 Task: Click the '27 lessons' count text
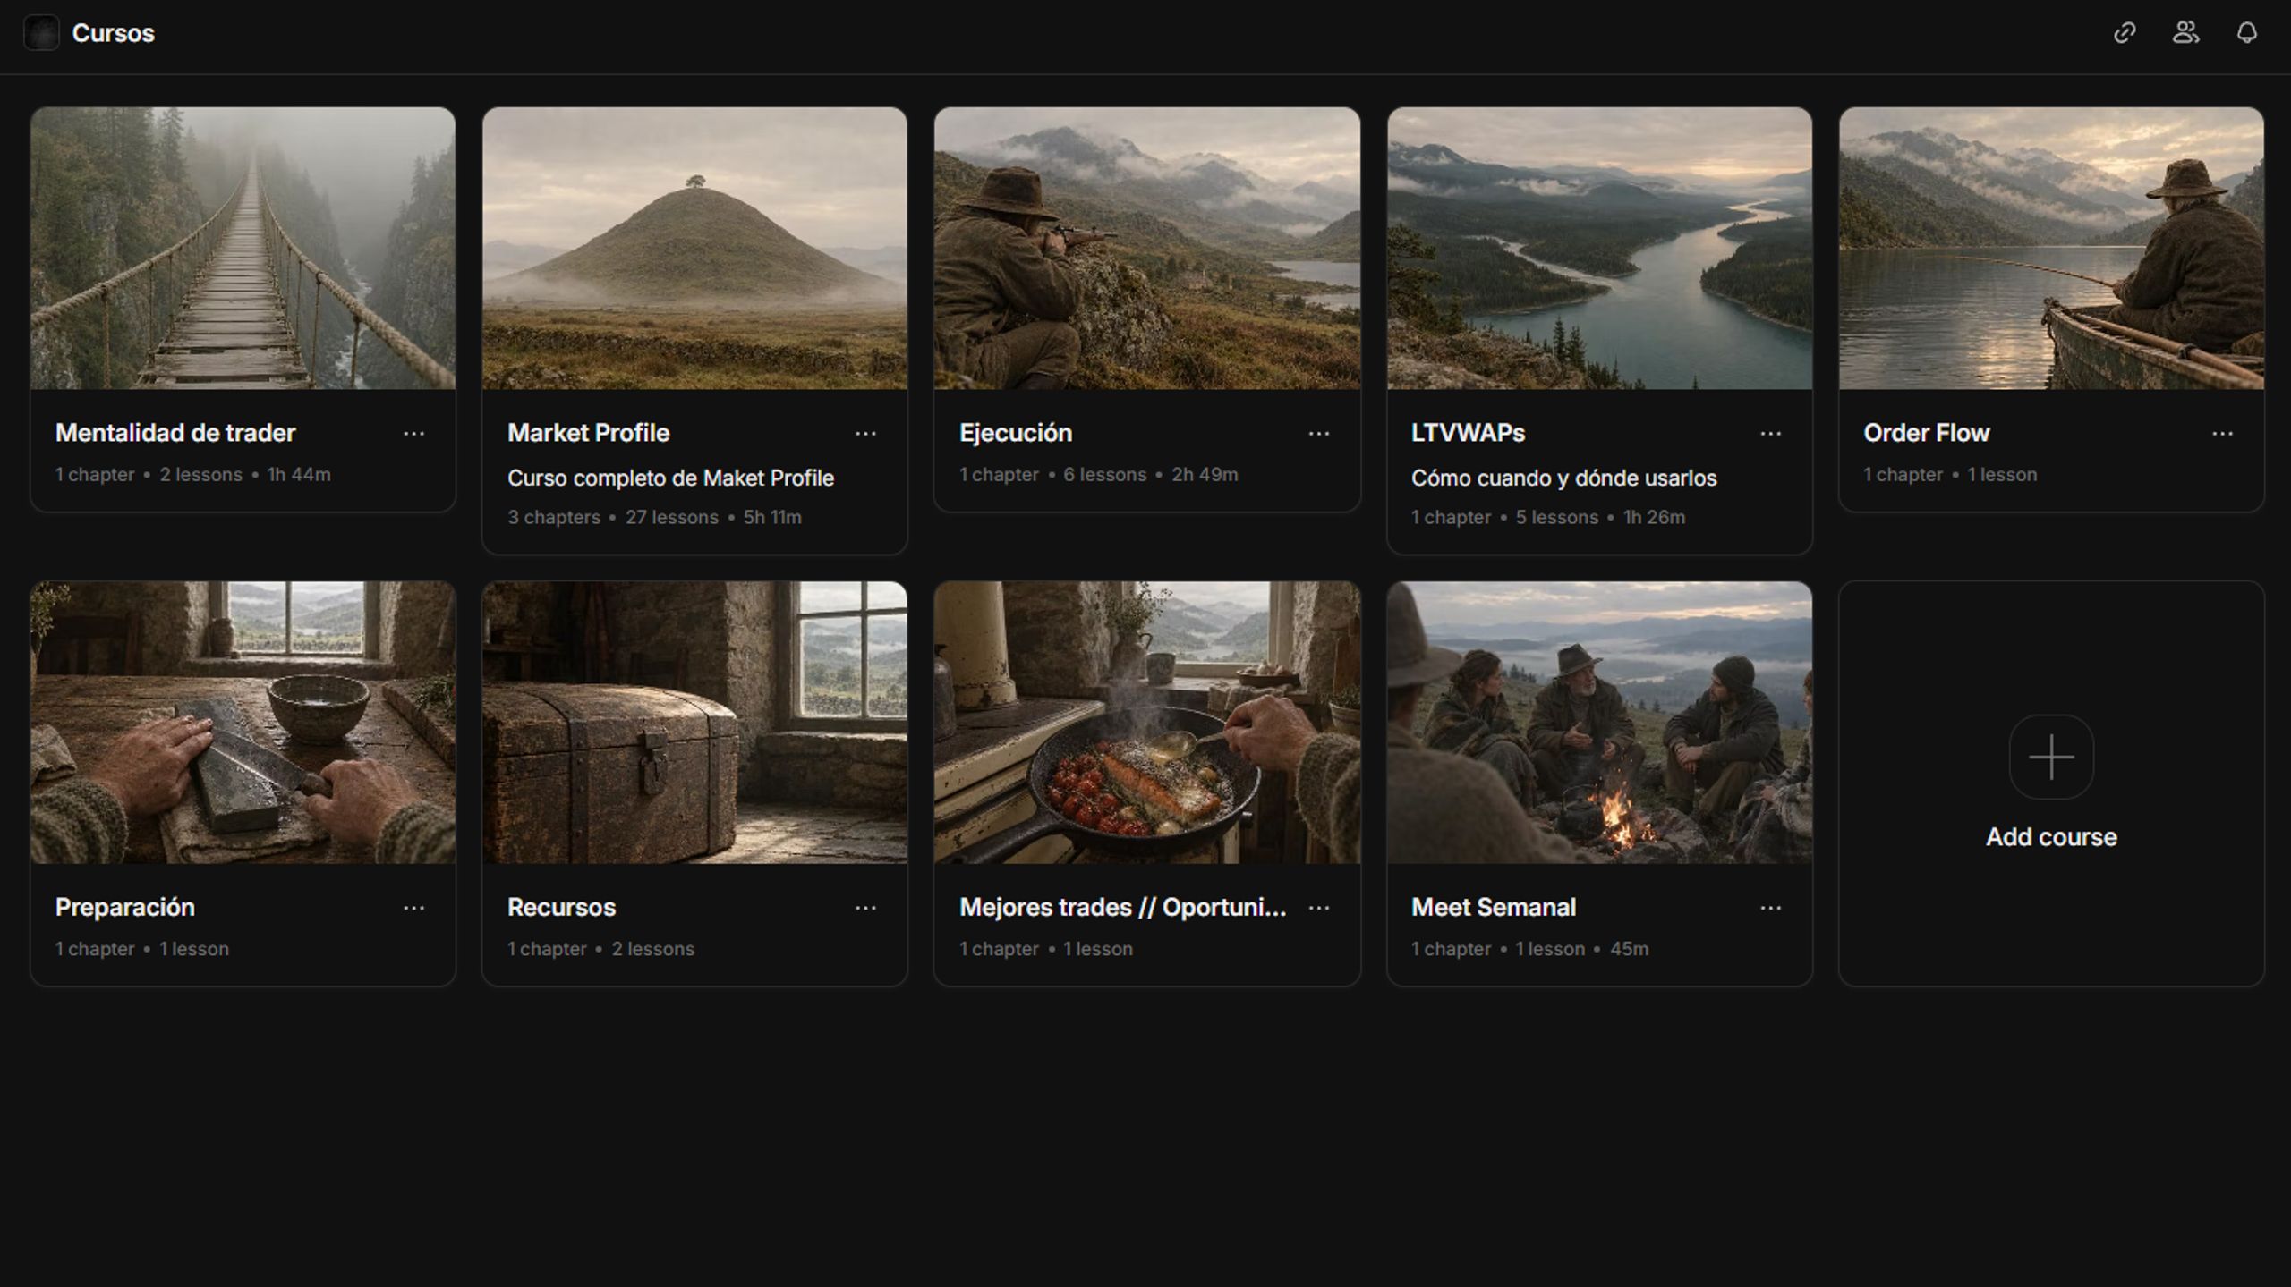click(671, 518)
